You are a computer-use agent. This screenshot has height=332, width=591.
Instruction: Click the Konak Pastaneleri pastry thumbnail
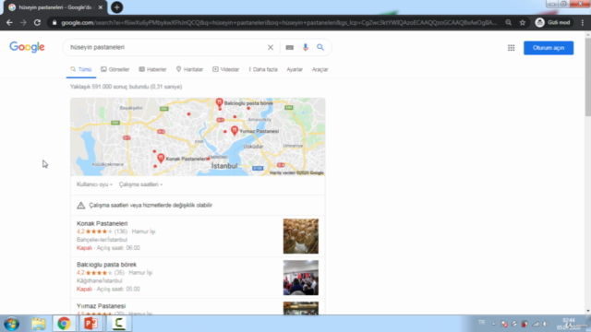[x=301, y=236]
